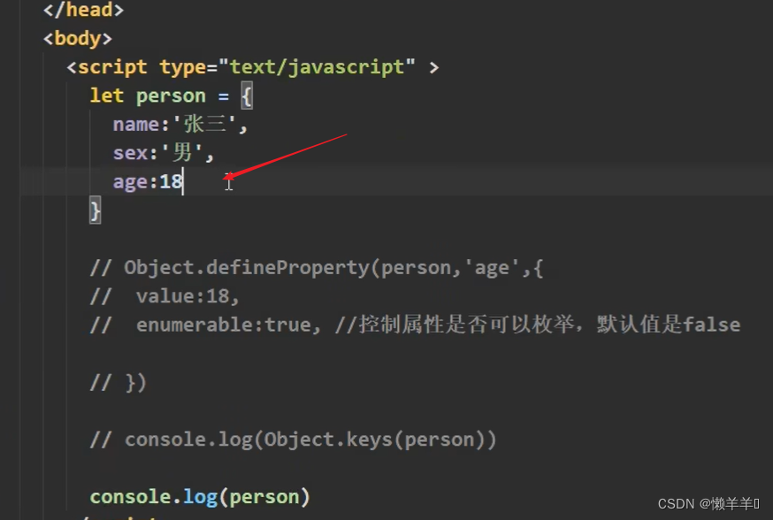The width and height of the screenshot is (773, 520).
Task: Click the closing brace of person object
Action: (96, 210)
